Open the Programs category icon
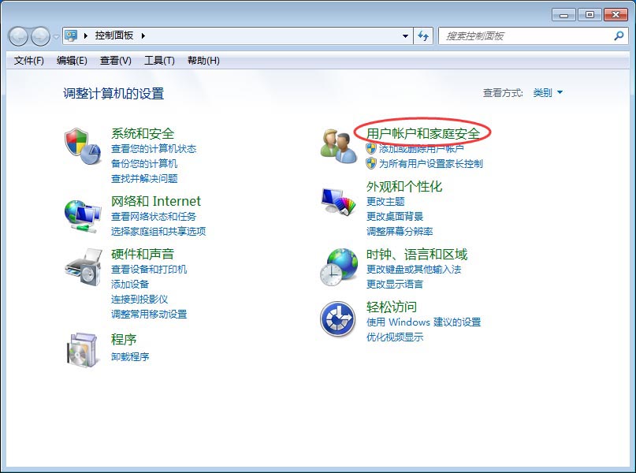Image resolution: width=636 pixels, height=473 pixels. pyautogui.click(x=82, y=349)
